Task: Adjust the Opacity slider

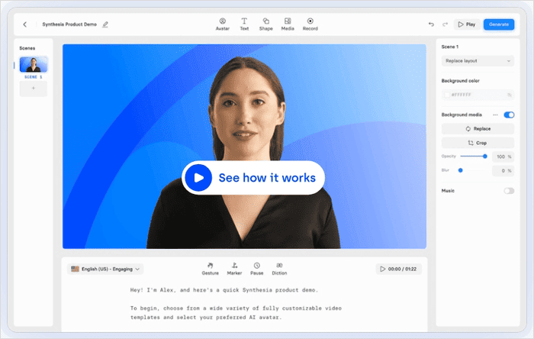Action: [485, 157]
